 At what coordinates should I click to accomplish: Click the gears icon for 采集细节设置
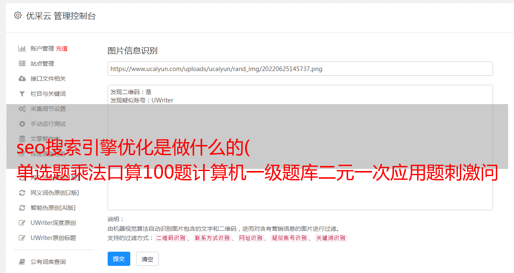22,109
